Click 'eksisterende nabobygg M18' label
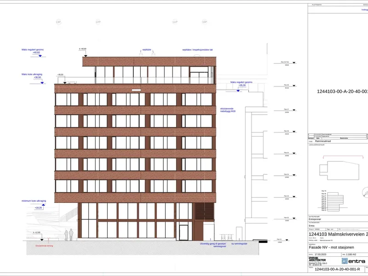 (228, 110)
